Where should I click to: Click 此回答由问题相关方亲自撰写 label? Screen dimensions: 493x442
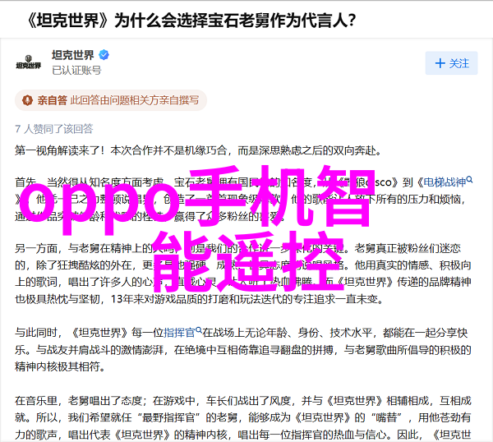pyautogui.click(x=135, y=100)
